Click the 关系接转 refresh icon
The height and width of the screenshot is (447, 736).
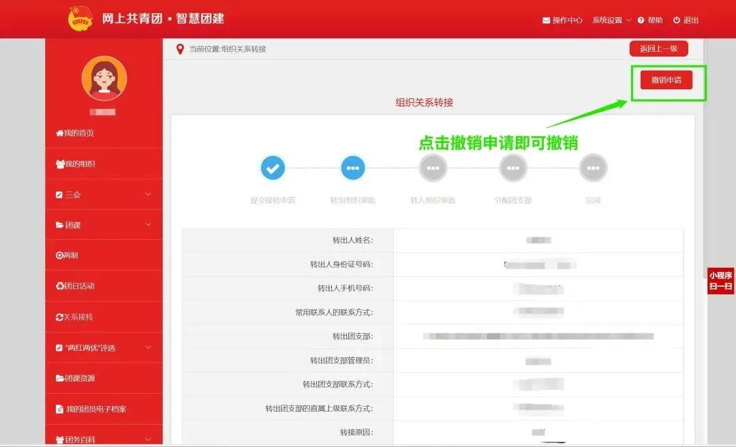pos(59,317)
